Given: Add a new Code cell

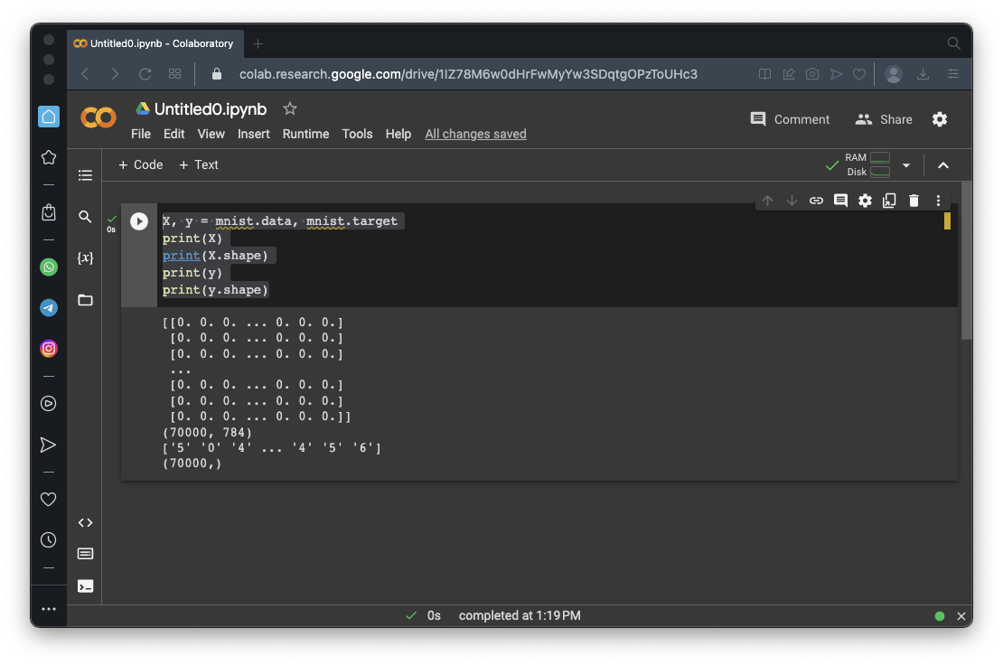Looking at the screenshot, I should click(x=141, y=164).
